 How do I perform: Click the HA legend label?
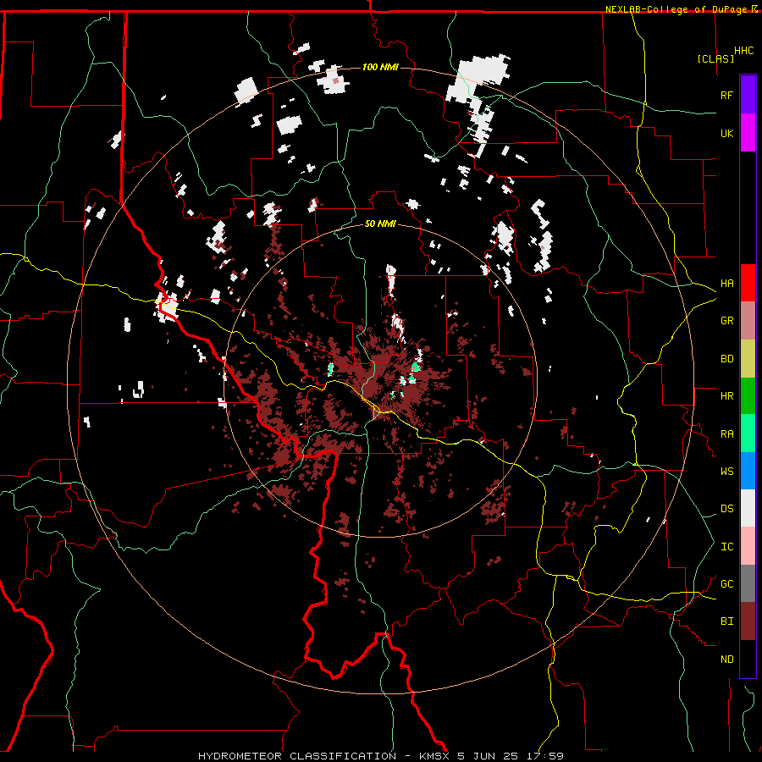click(x=726, y=283)
